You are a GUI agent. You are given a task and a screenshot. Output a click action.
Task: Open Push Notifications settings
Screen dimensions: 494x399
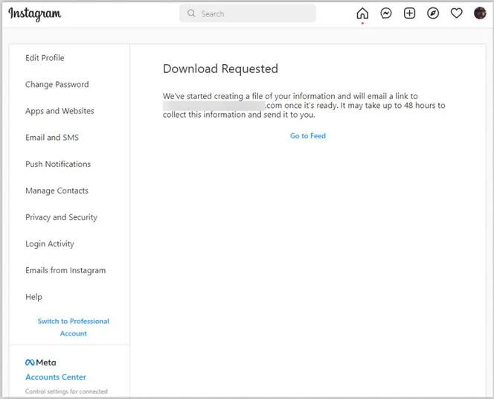click(x=58, y=164)
